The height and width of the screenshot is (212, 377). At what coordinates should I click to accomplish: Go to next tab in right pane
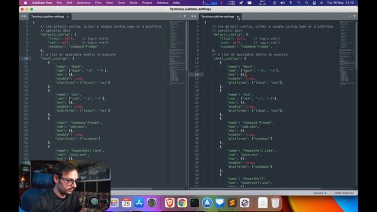tap(195, 16)
